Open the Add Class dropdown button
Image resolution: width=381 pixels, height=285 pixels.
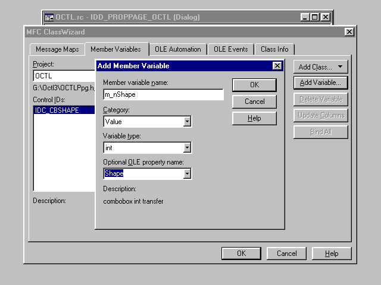[x=320, y=67]
